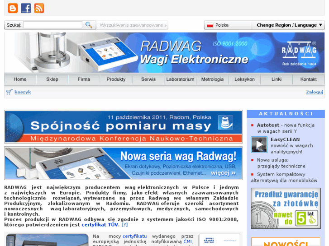The width and height of the screenshot is (329, 246).
Task: Open the Produkty menu item
Action: point(116,79)
